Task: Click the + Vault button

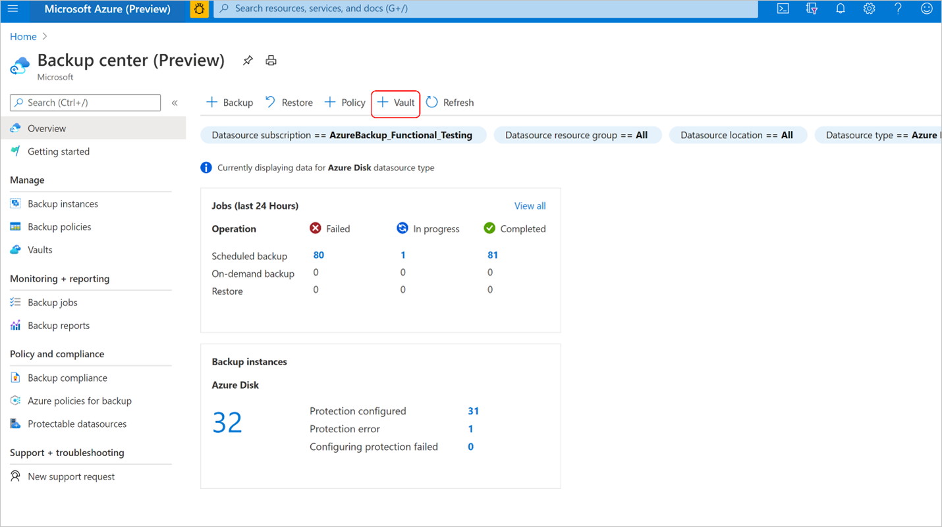Action: [x=395, y=103]
